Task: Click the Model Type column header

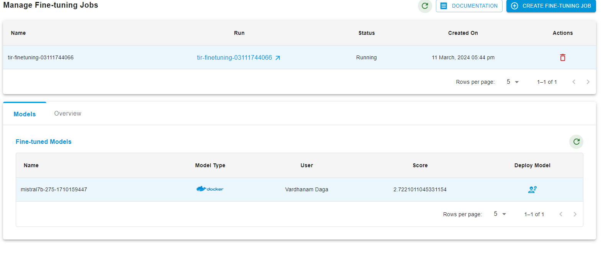Action: coord(210,165)
